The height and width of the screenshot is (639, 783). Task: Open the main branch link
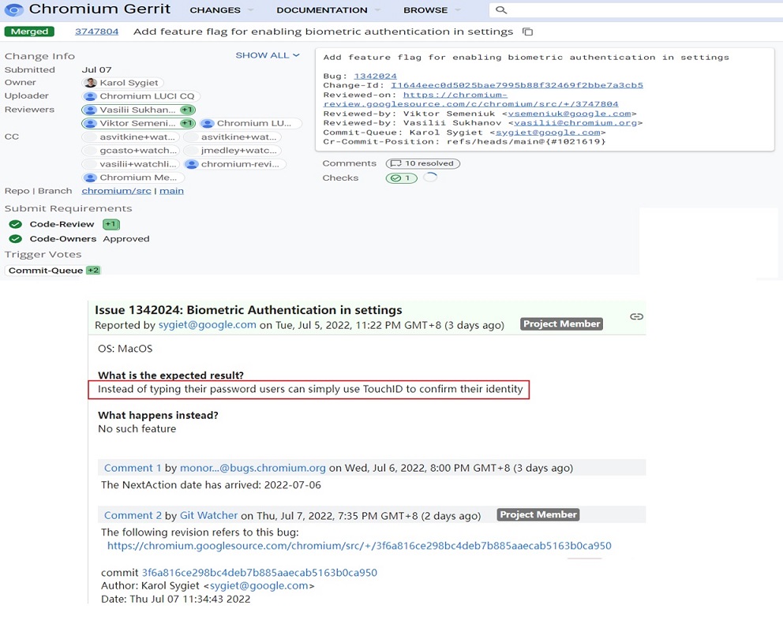tap(171, 191)
